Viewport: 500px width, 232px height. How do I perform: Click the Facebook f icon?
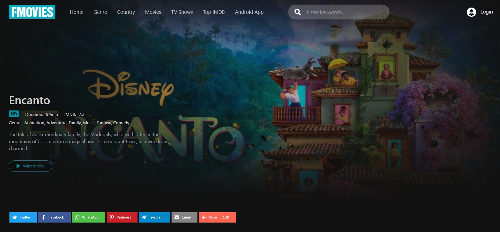[x=43, y=217]
